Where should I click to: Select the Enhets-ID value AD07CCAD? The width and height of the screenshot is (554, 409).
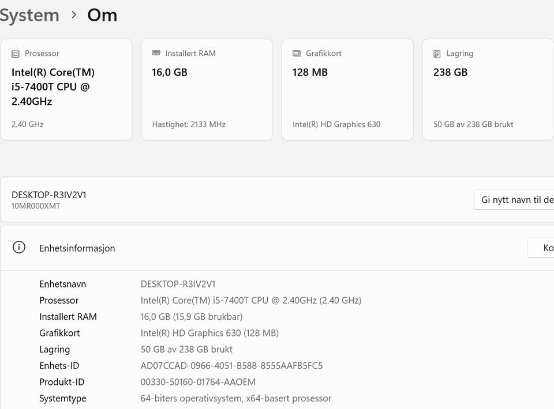point(231,366)
